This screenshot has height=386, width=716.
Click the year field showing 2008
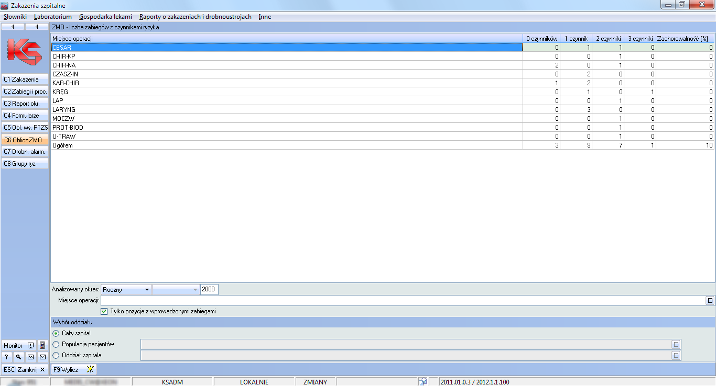click(x=210, y=290)
